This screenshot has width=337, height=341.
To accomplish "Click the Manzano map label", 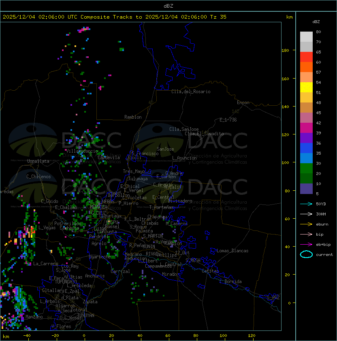I will 34,317.
